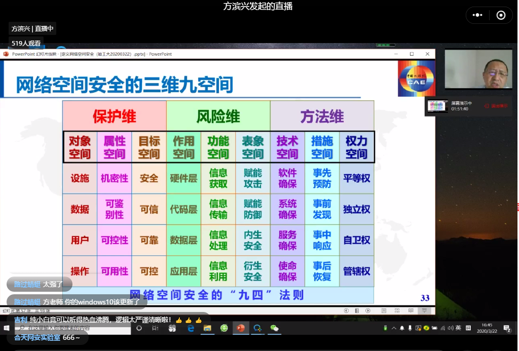Open the stream's more options ... menu

pyautogui.click(x=477, y=15)
